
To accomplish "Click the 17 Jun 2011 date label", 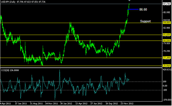I will coord(21,103).
